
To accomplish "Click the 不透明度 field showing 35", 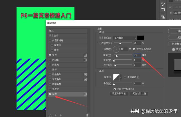I will [x=137, y=43].
